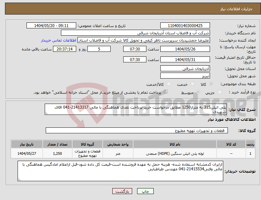Click the goods group field قطعات و تجهیزات تهویه مطبوع

point(137,130)
